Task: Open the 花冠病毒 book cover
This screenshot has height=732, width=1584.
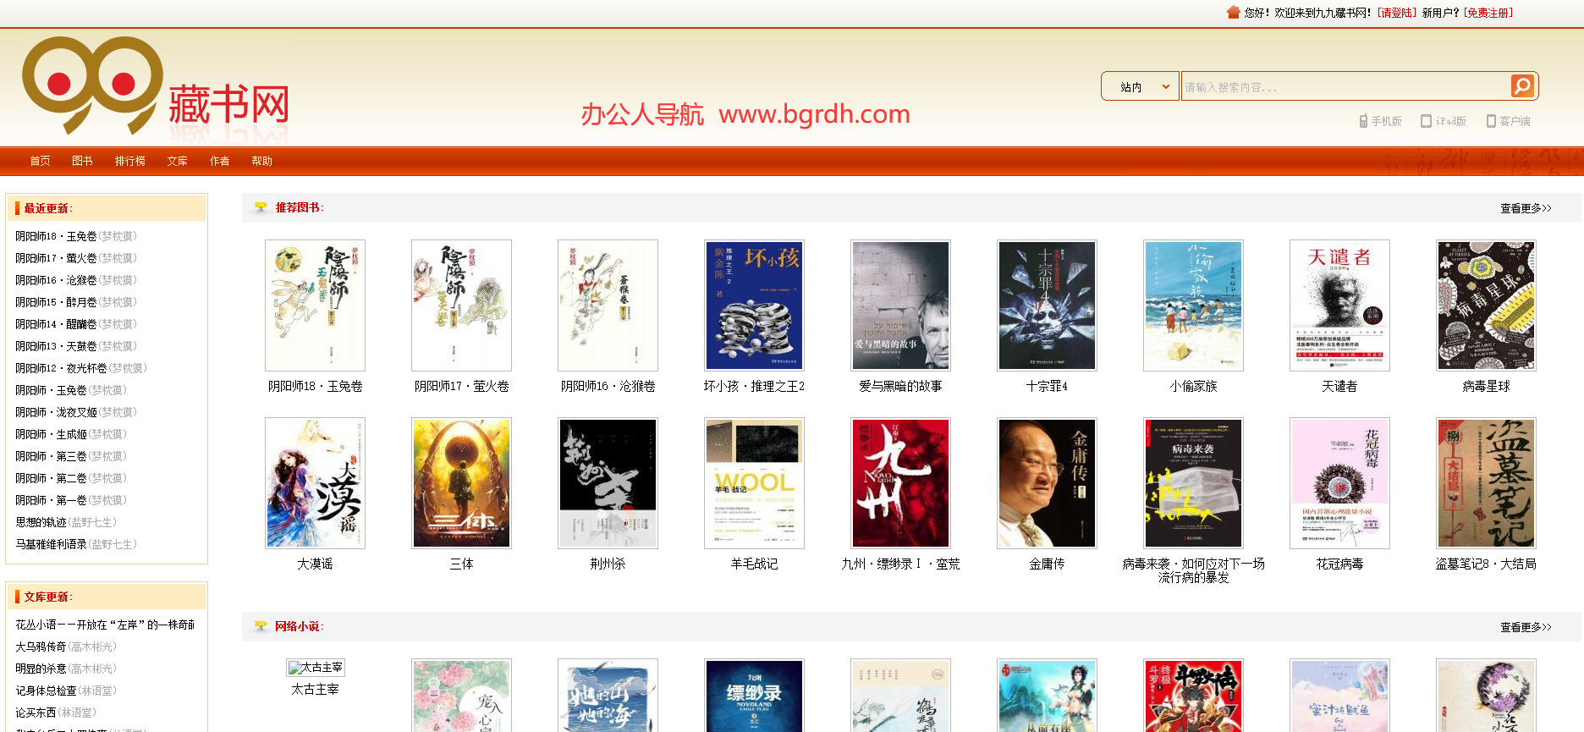Action: (1339, 483)
